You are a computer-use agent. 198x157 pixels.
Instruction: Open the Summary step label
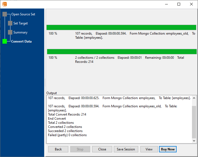click(20, 32)
